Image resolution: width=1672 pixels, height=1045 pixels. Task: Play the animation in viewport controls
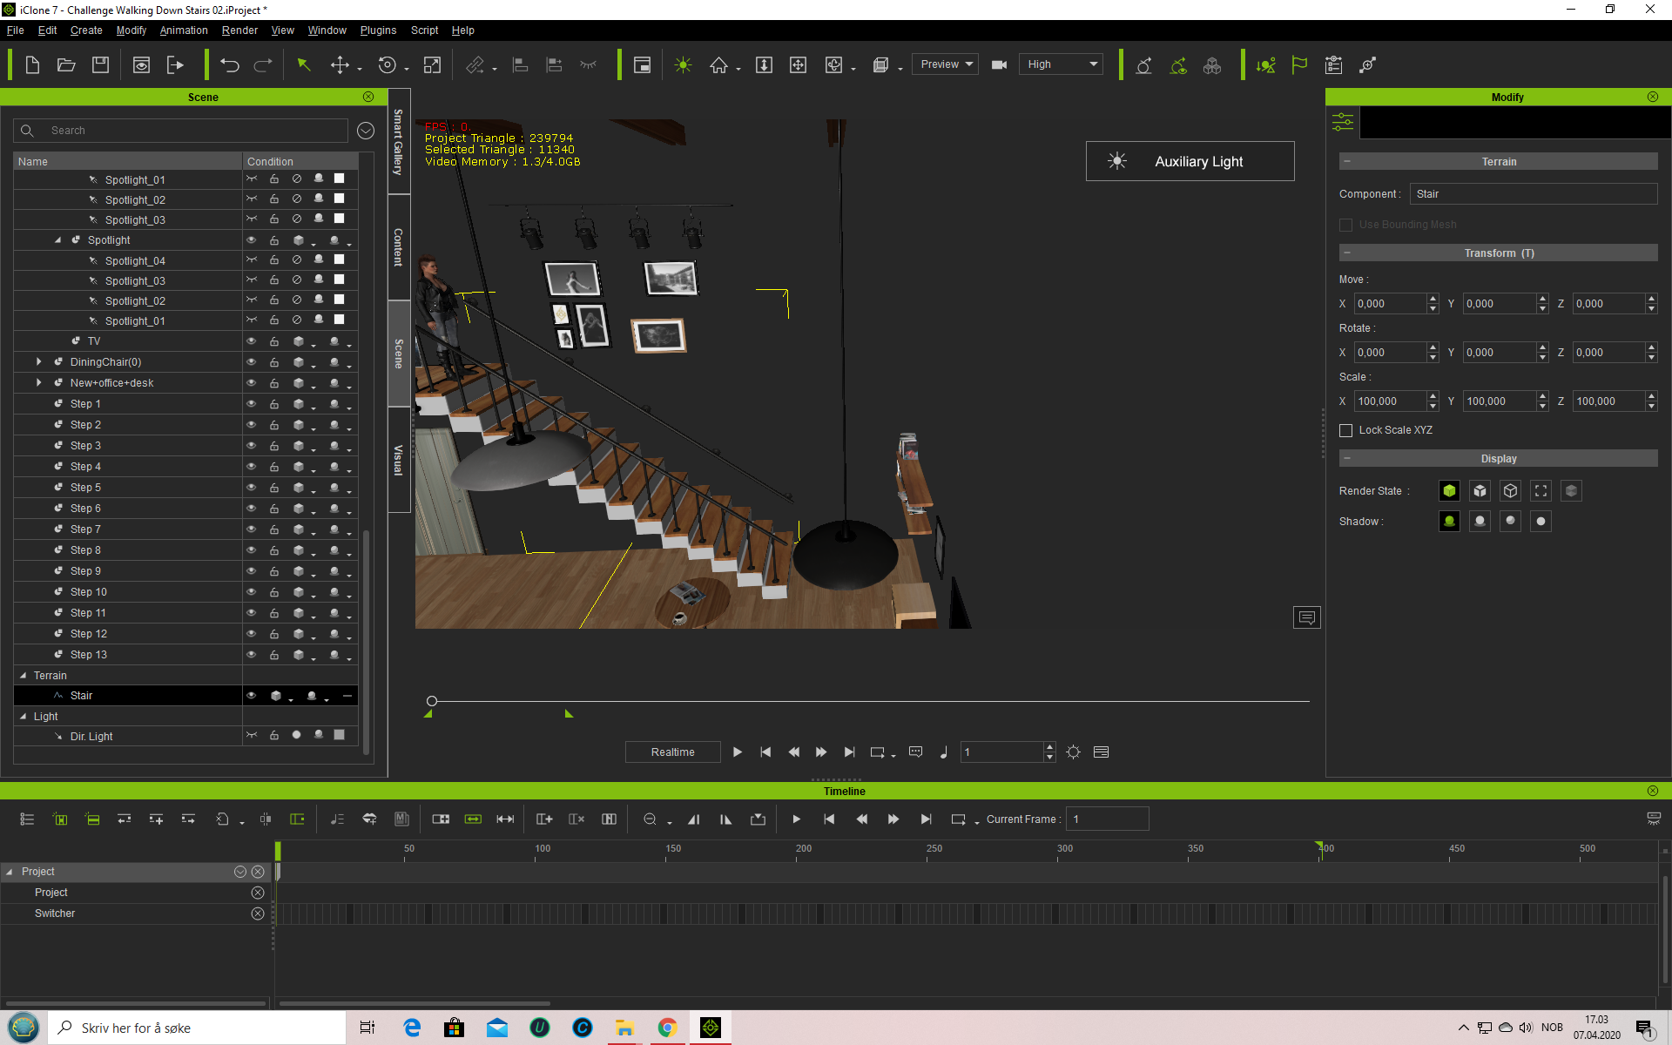pos(738,752)
